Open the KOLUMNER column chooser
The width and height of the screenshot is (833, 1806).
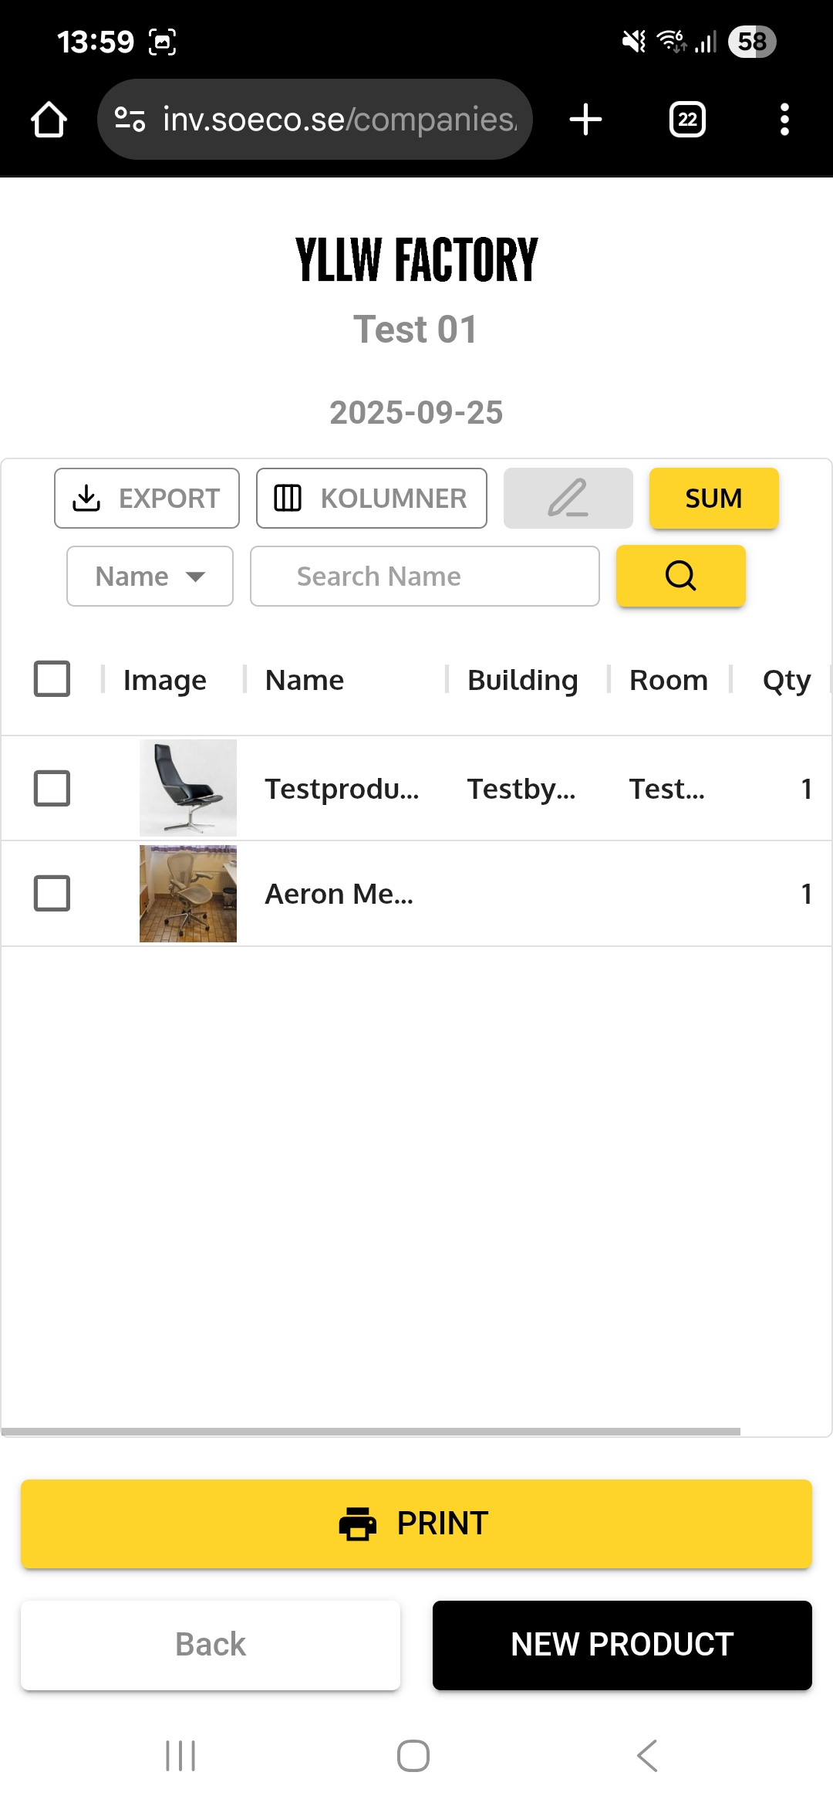(371, 499)
